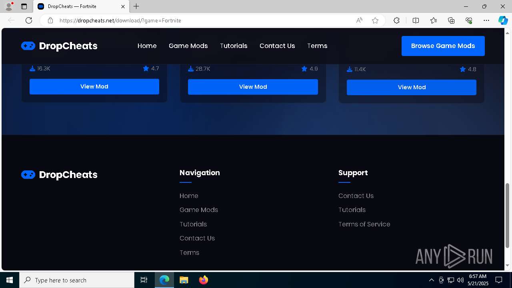Click the address bar URL
This screenshot has height=288, width=512.
(120, 20)
